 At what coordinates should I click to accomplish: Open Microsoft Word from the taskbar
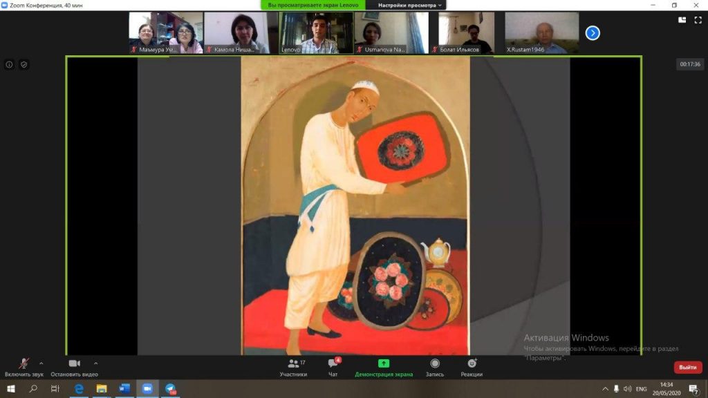point(124,389)
